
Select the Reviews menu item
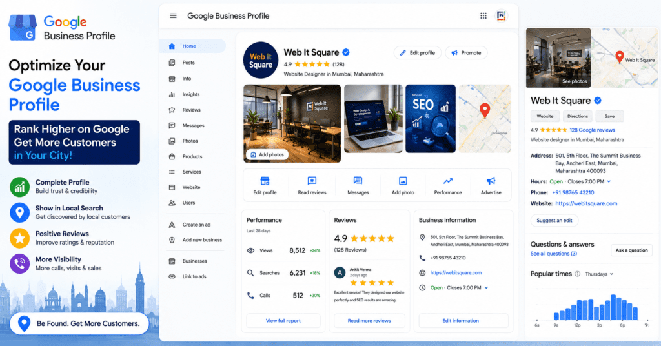[x=192, y=110]
